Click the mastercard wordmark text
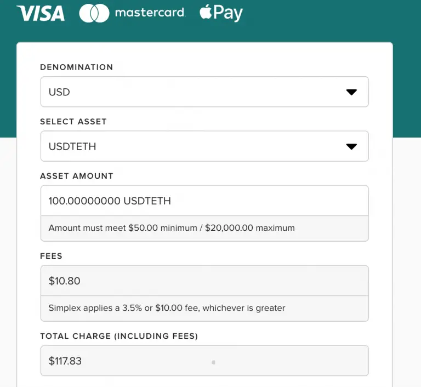This screenshot has width=421, height=387. (x=150, y=13)
